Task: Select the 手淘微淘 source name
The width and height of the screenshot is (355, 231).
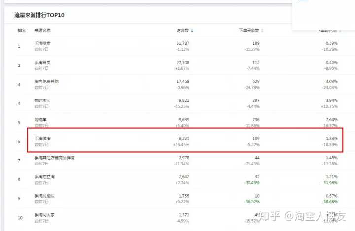Action: point(42,138)
